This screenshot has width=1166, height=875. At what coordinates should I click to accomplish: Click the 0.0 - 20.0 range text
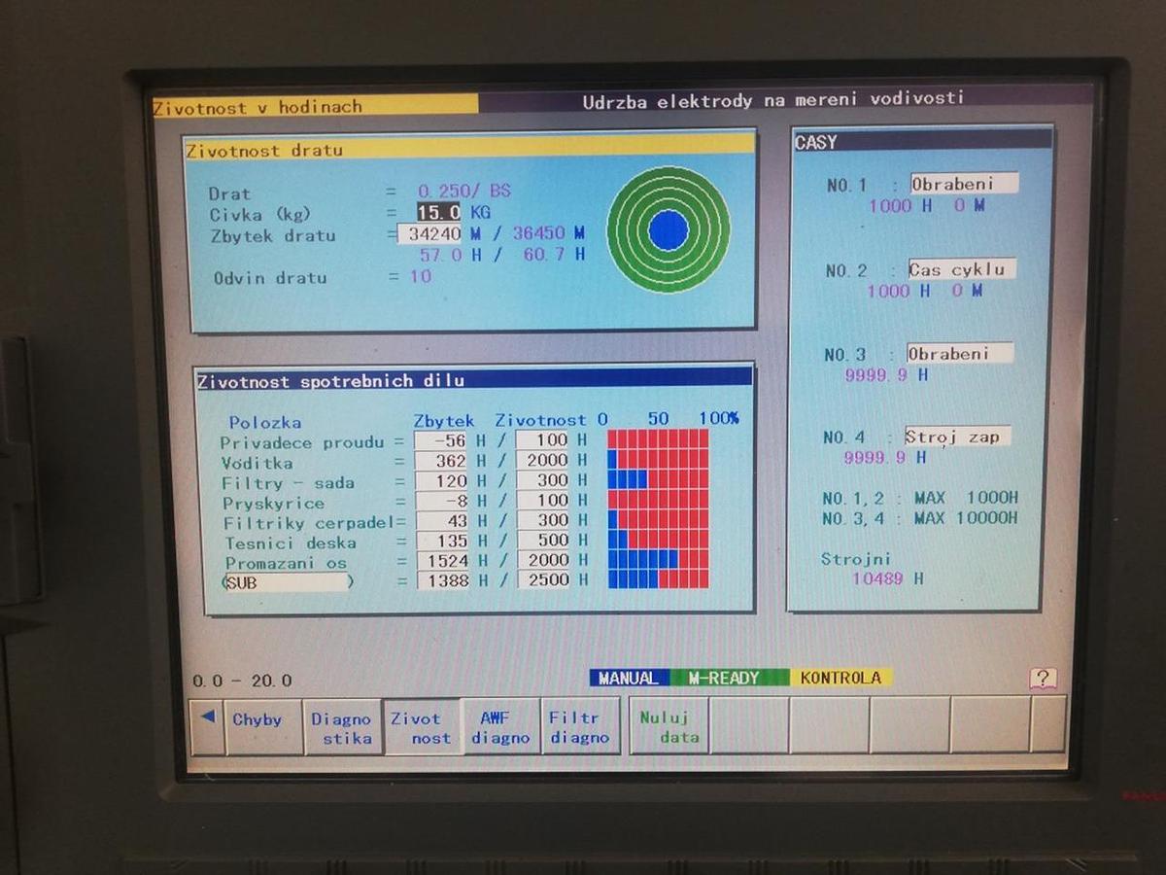(x=242, y=682)
